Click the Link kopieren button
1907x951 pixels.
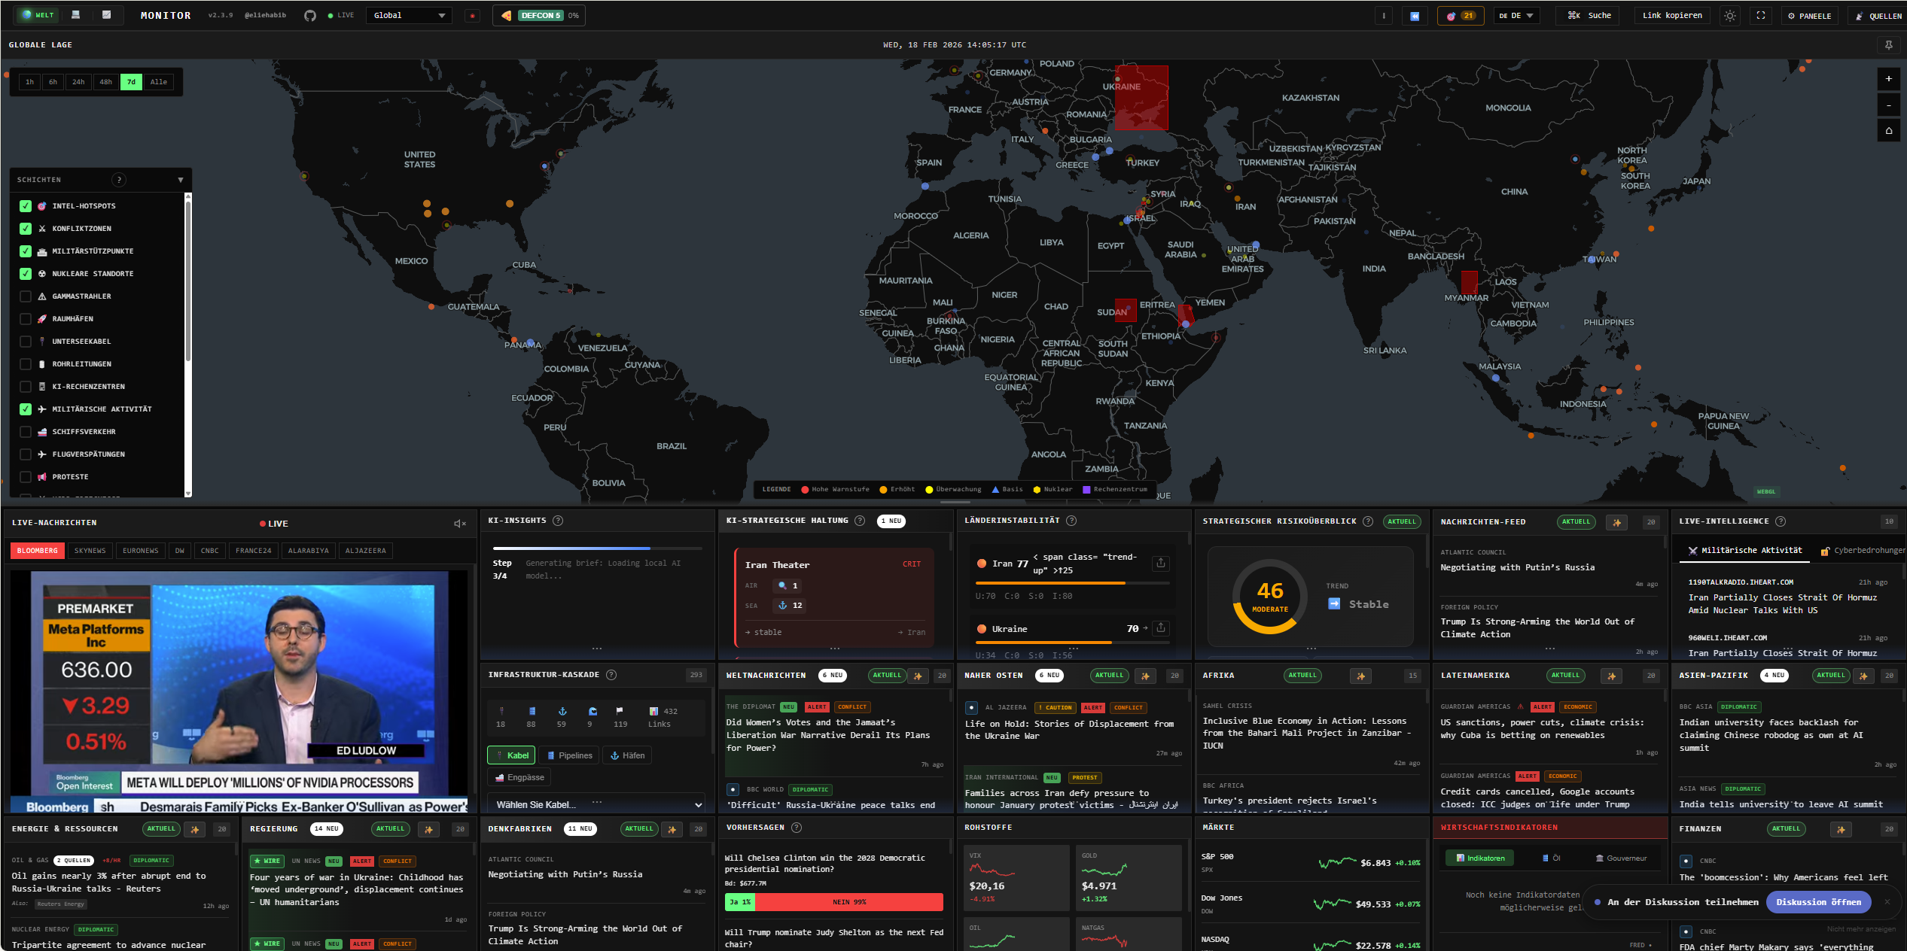pos(1671,15)
